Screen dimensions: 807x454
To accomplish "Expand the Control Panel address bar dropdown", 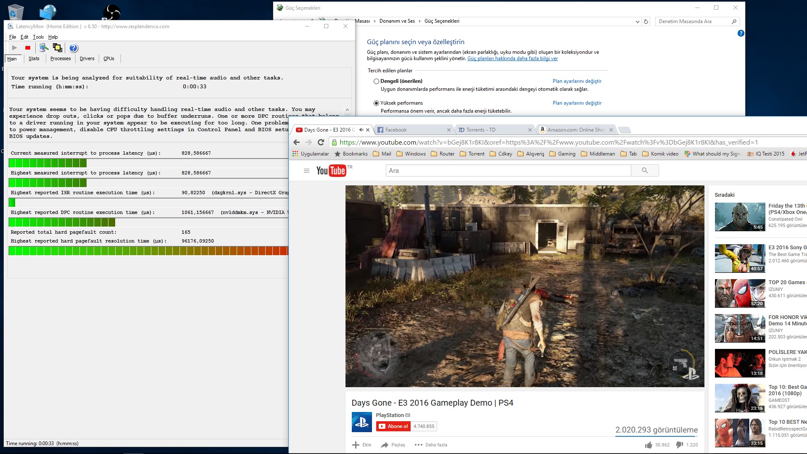I will click(x=637, y=21).
